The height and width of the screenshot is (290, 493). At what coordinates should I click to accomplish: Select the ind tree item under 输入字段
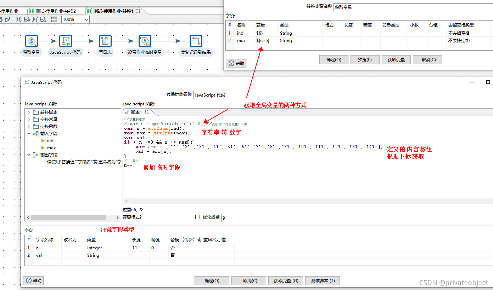point(50,140)
